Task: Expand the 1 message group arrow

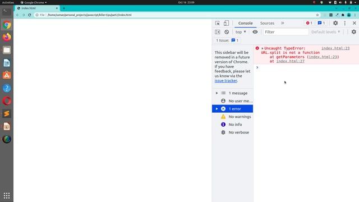Action: tap(217, 93)
